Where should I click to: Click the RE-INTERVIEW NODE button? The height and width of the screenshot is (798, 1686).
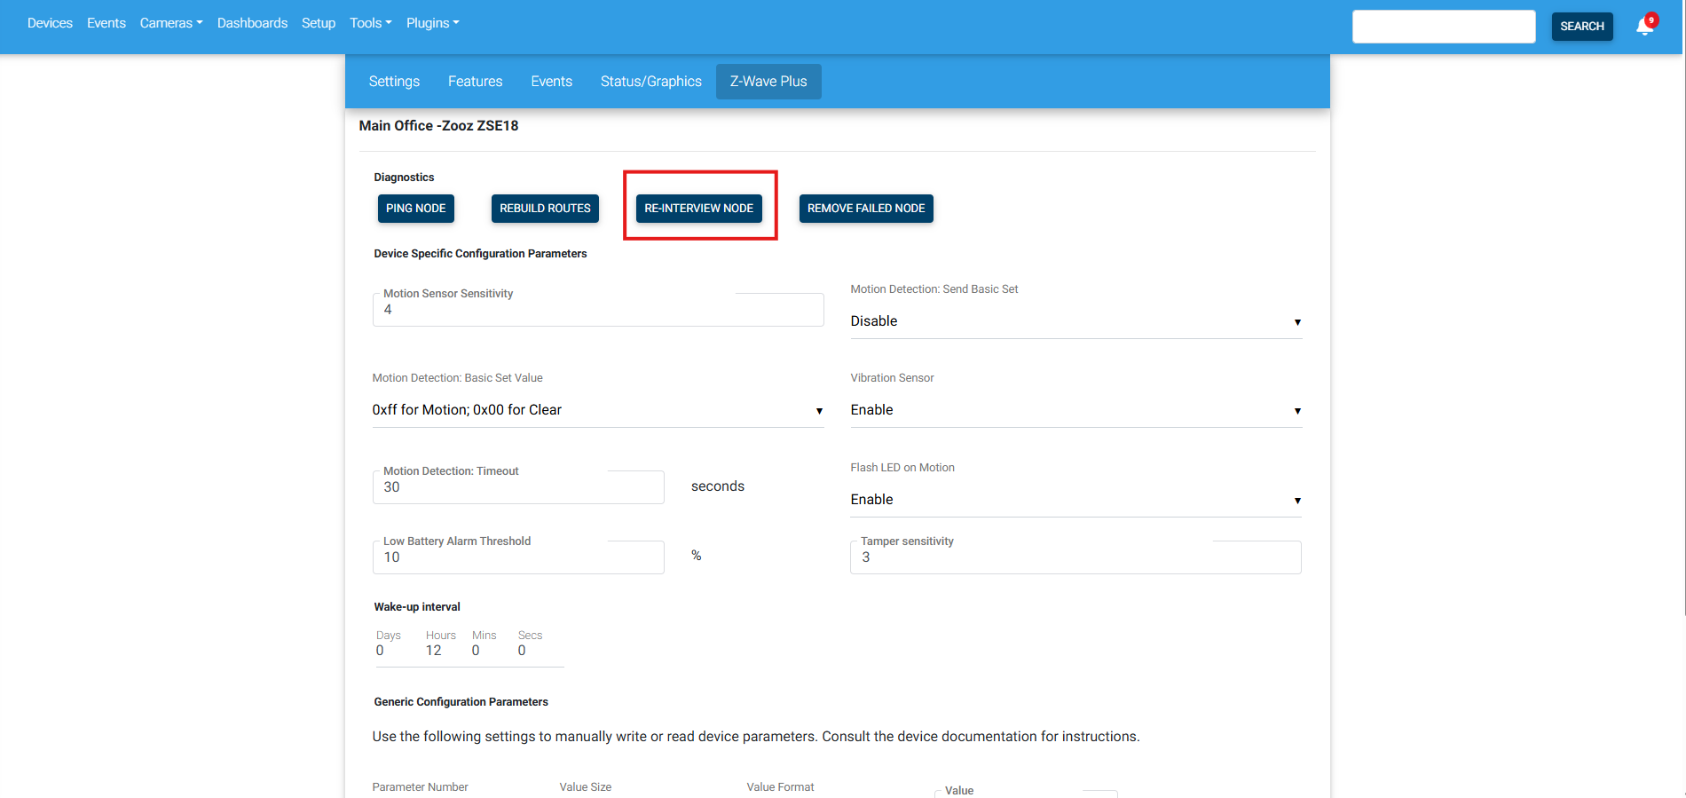[x=699, y=209]
